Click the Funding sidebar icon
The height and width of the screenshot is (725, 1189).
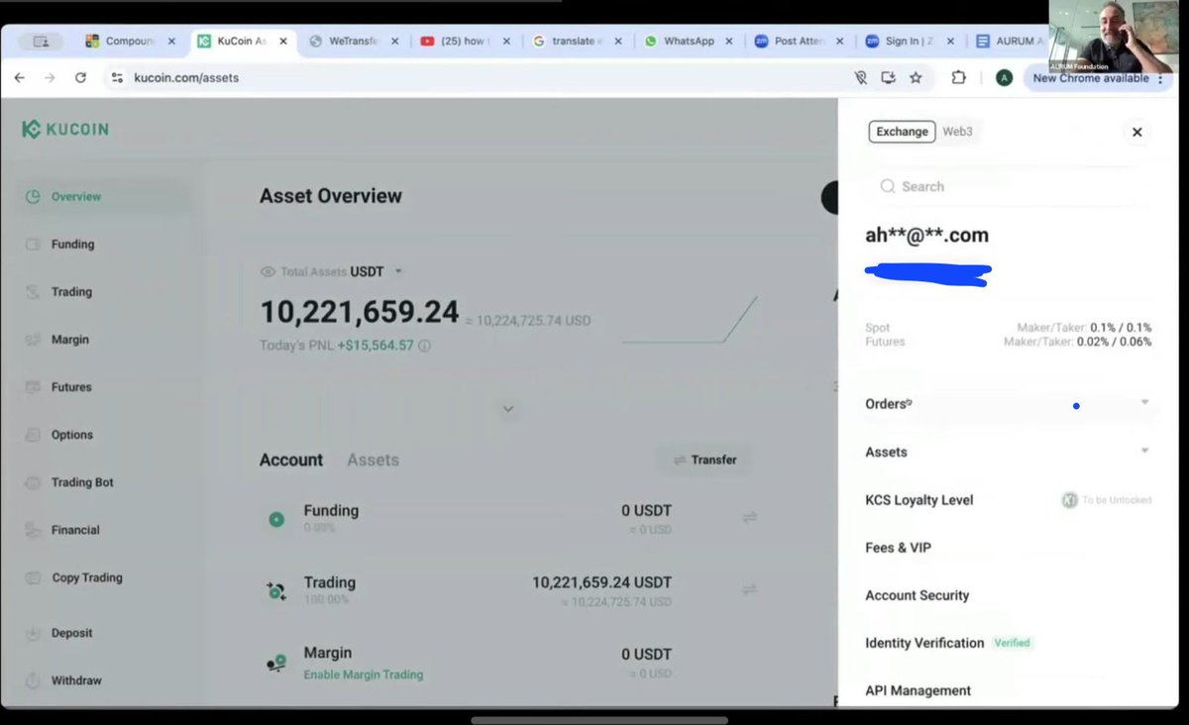pos(33,244)
